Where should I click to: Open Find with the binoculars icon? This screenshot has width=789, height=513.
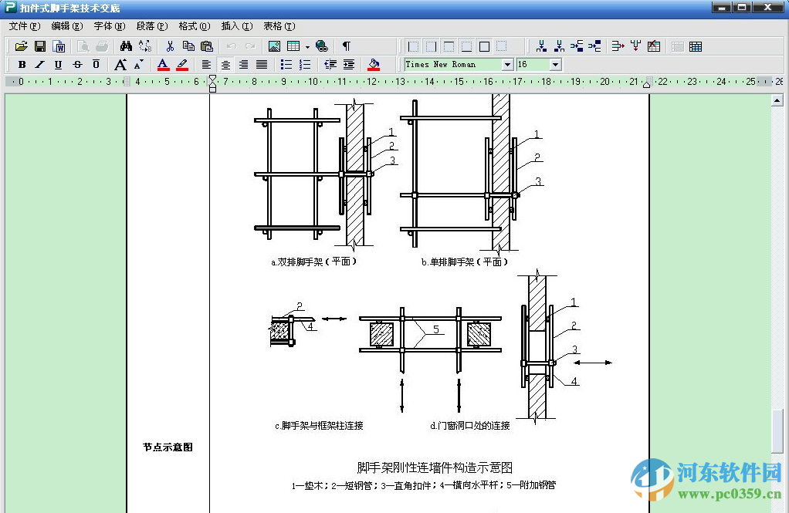tap(126, 46)
